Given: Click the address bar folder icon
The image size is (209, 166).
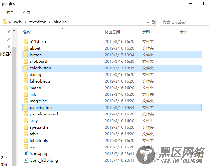Looking at the screenshot, I should (4, 22).
